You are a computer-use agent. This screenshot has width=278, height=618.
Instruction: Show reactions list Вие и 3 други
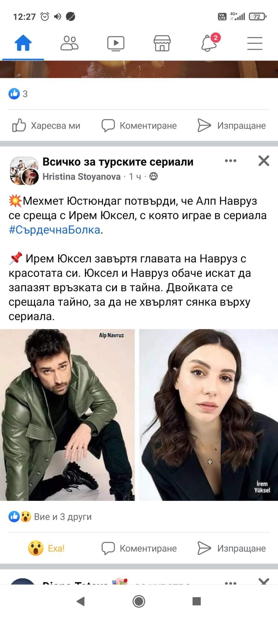coord(50,517)
